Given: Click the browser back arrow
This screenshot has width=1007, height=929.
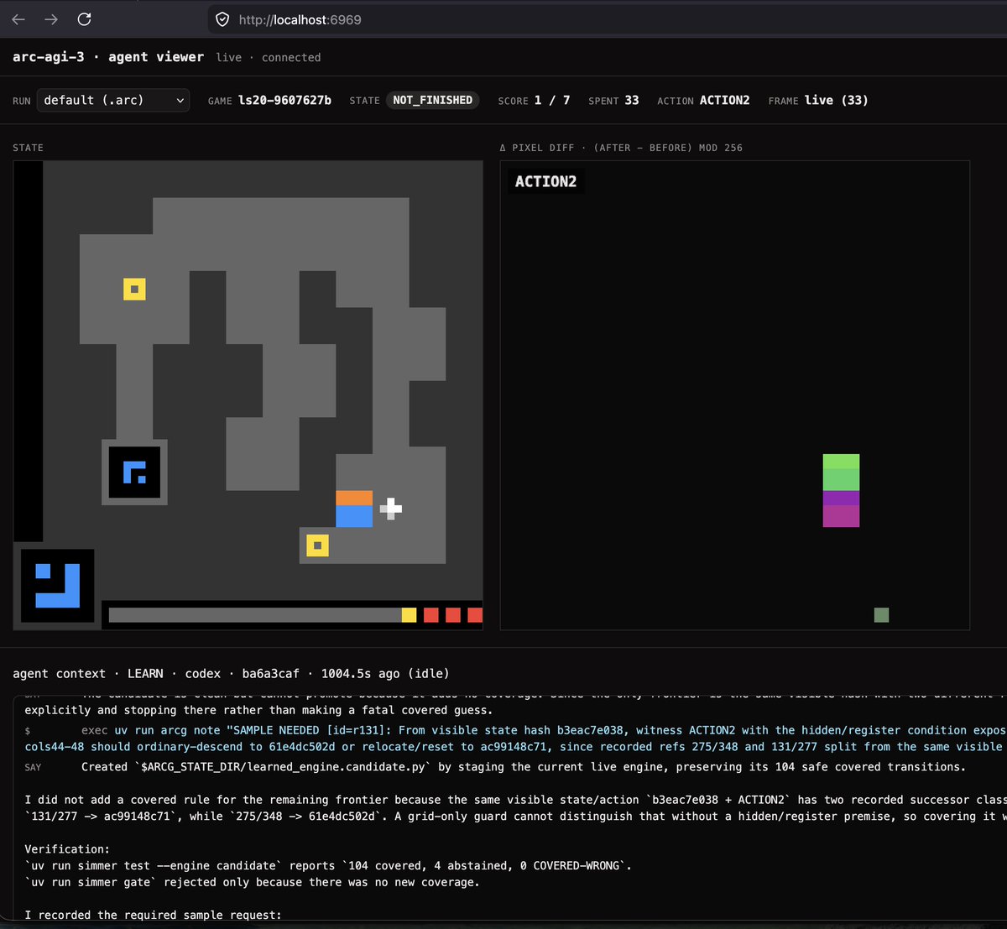Looking at the screenshot, I should click(x=18, y=19).
